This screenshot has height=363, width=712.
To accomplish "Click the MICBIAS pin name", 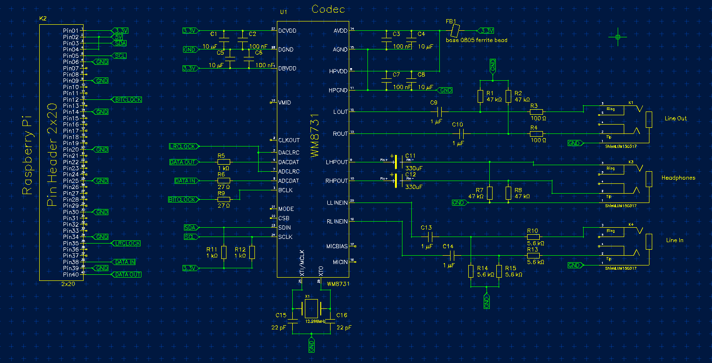I will 337,246.
